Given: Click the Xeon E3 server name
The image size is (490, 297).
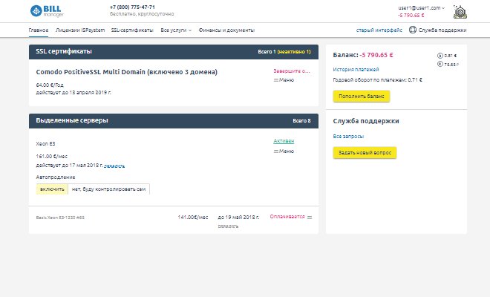Looking at the screenshot, I should click(45, 144).
